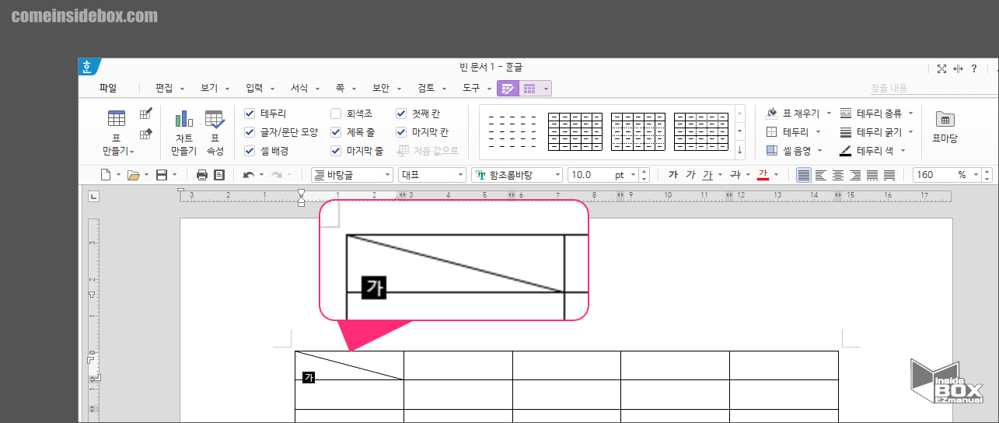The width and height of the screenshot is (999, 423).
Task: Open the 검토 menu
Action: [x=426, y=89]
